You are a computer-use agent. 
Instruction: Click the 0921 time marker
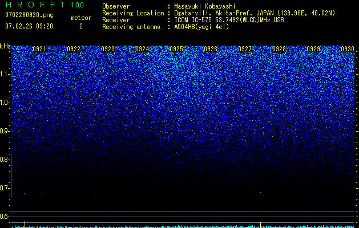pos(39,49)
